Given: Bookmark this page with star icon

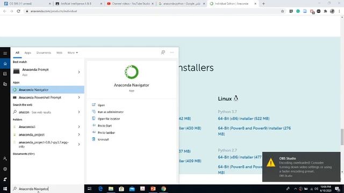Looking at the screenshot, I should tap(282, 11).
